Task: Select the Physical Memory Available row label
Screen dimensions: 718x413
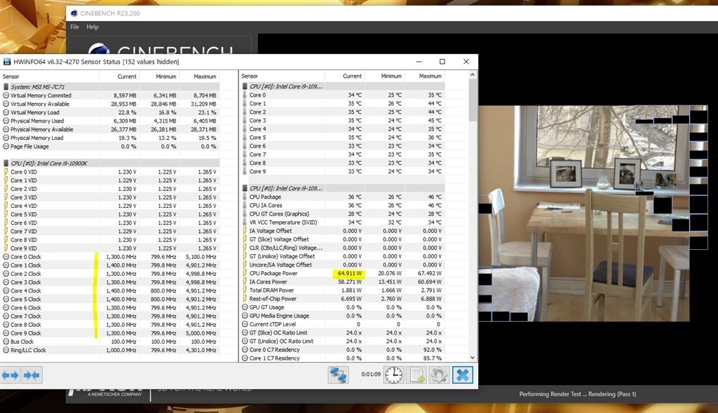Action: (x=41, y=129)
